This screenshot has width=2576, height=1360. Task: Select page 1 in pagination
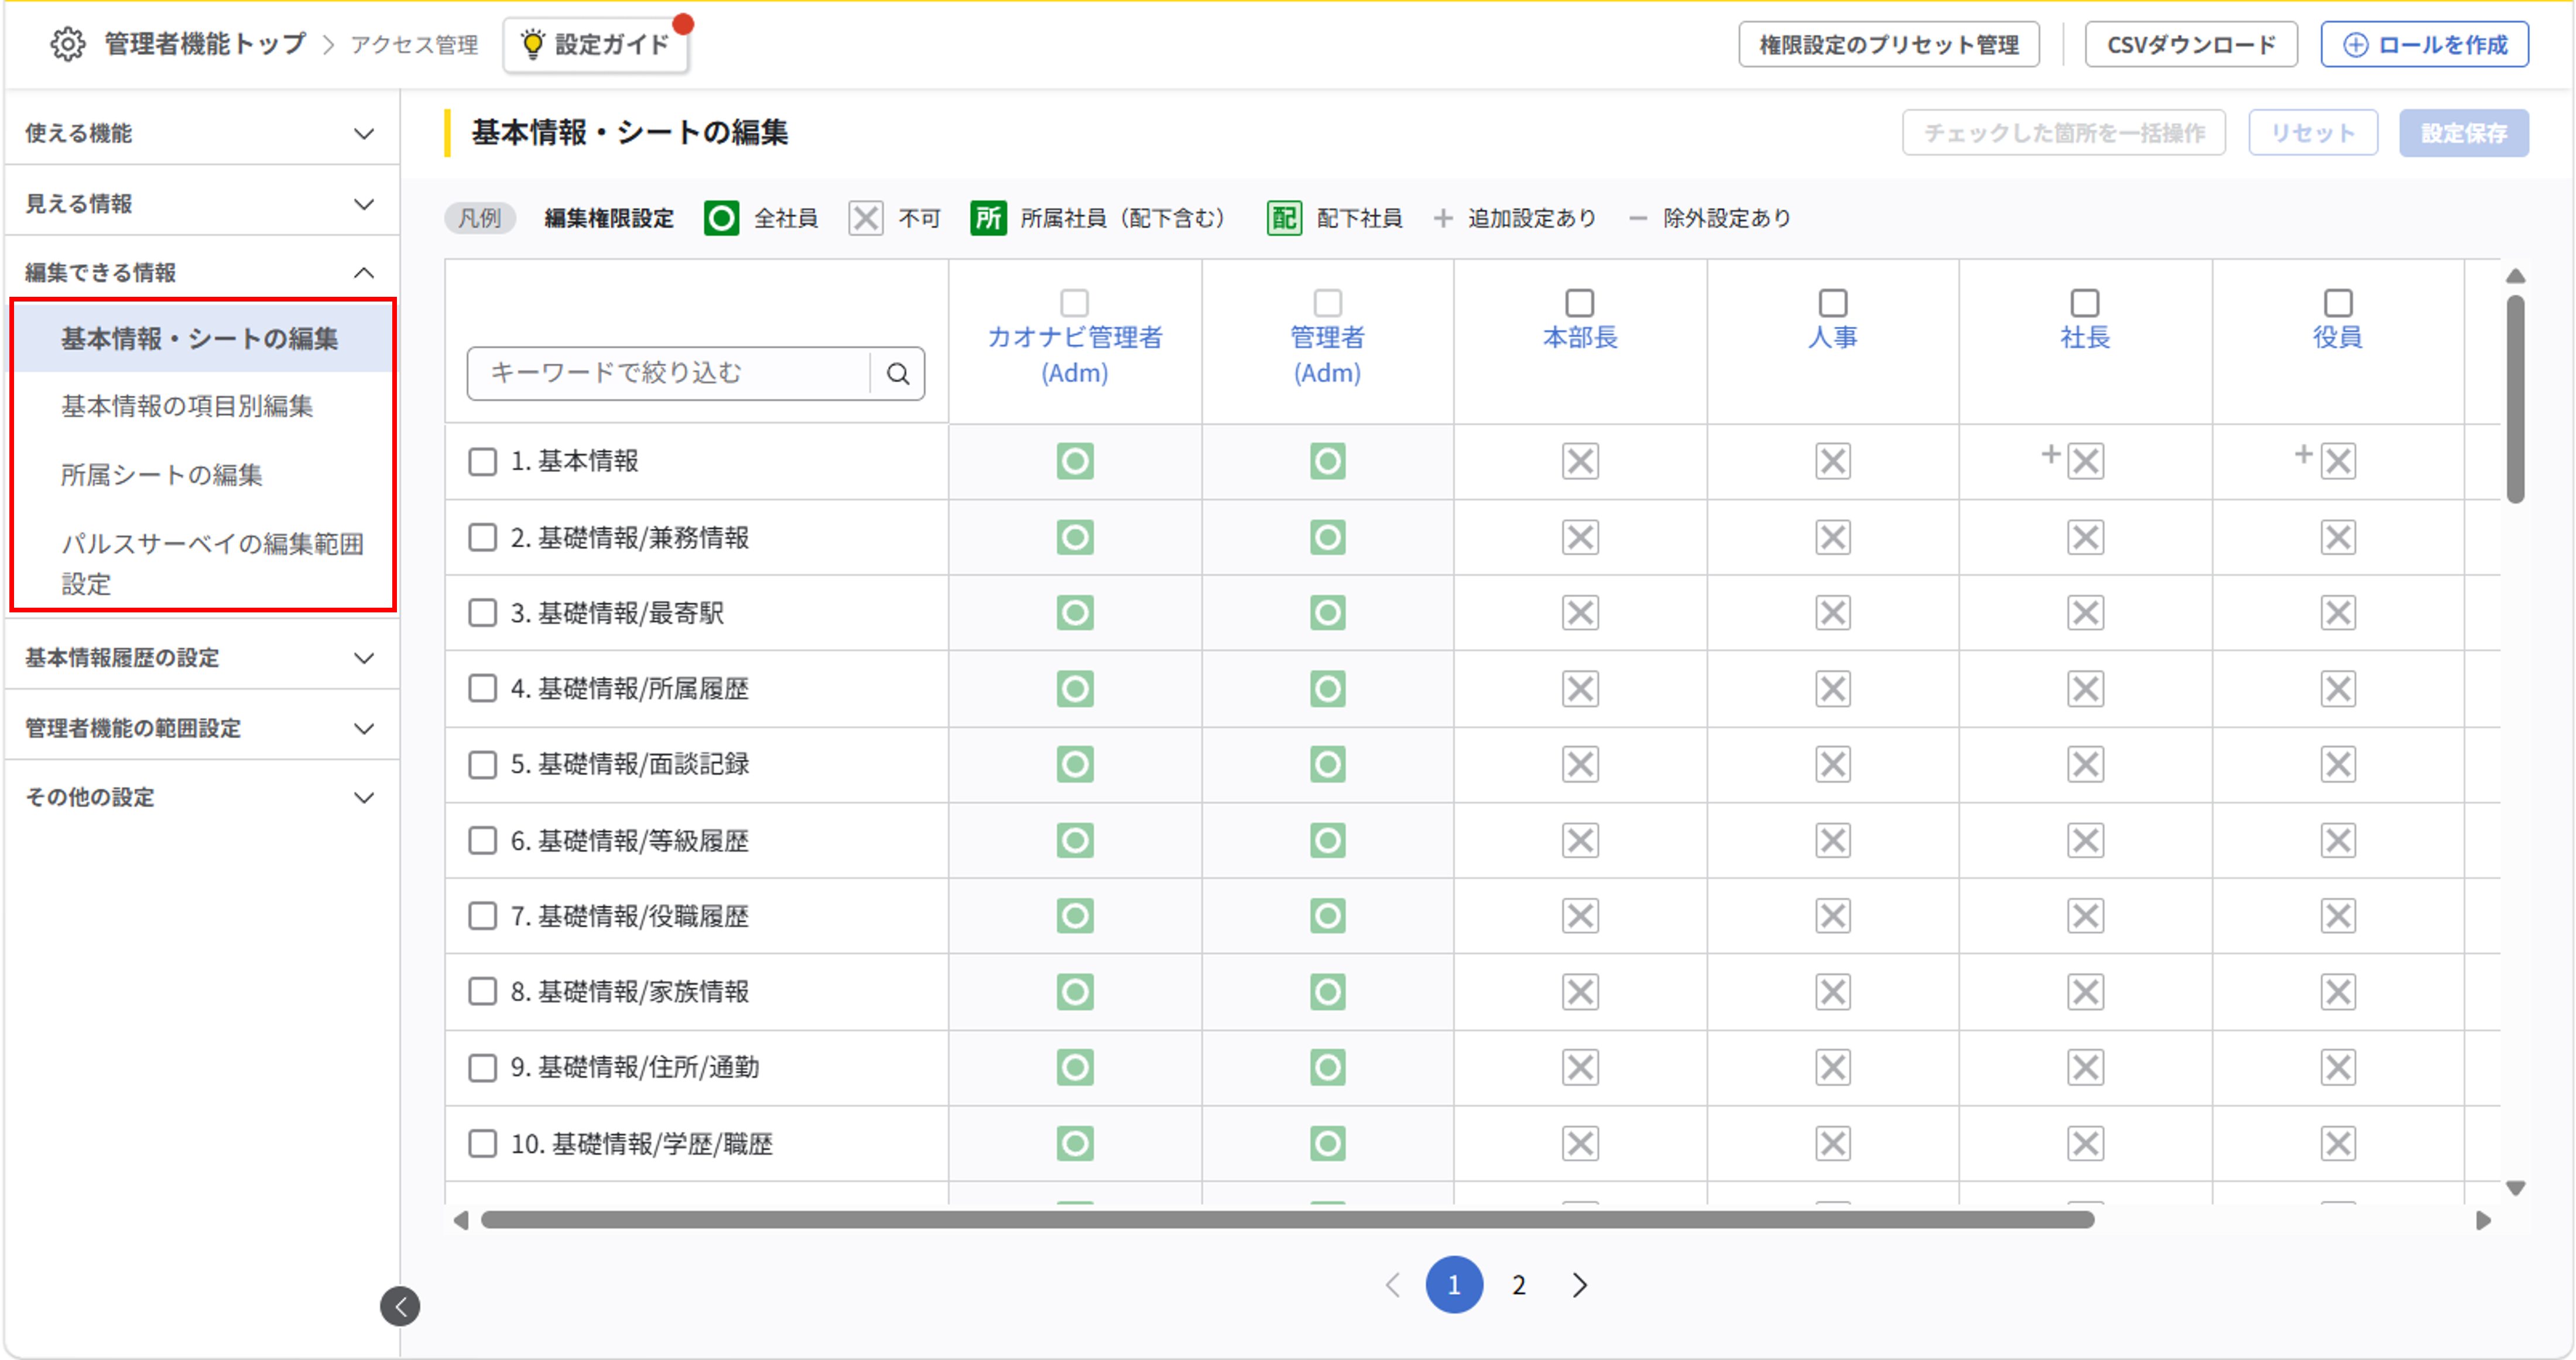1454,1285
